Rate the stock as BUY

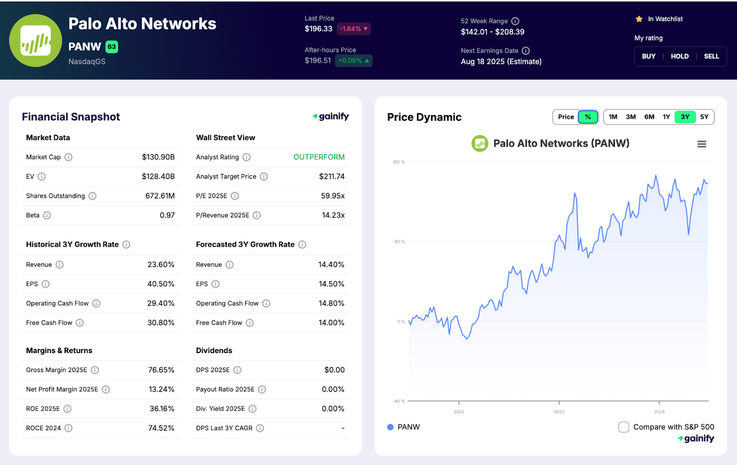coord(649,56)
